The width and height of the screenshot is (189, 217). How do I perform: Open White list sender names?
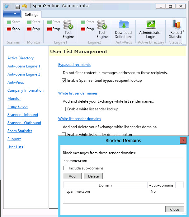[78, 93]
